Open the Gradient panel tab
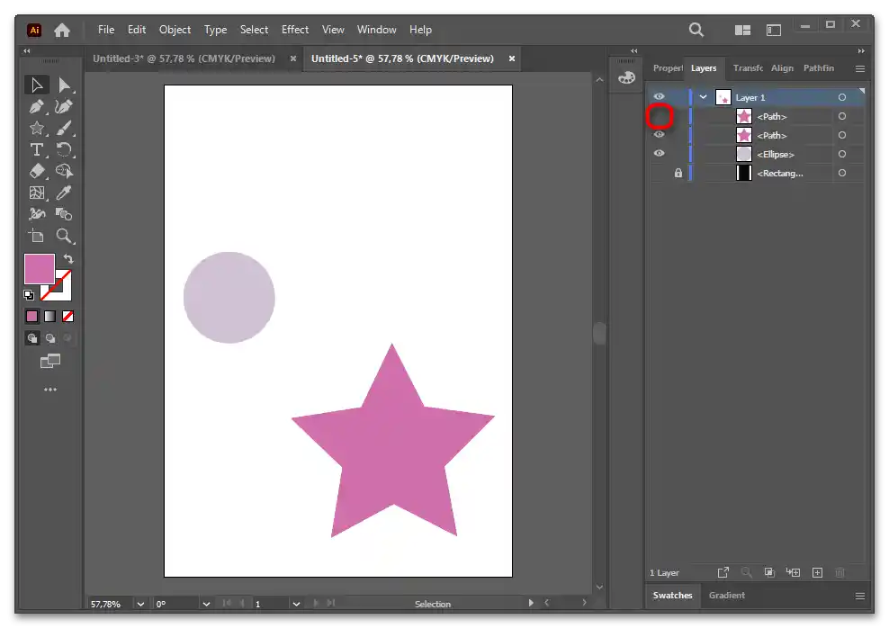This screenshot has width=889, height=628. (726, 596)
